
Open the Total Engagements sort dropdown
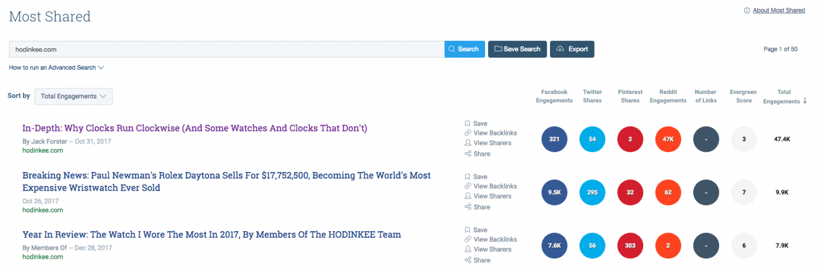pyautogui.click(x=73, y=96)
